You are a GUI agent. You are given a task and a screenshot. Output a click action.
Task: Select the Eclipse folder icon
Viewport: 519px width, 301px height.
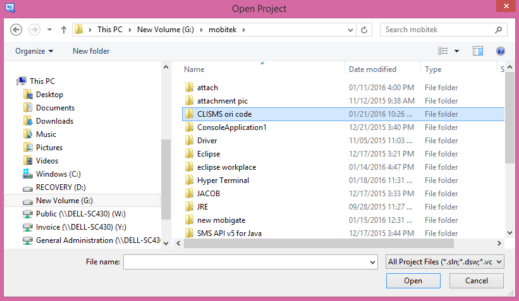(189, 154)
